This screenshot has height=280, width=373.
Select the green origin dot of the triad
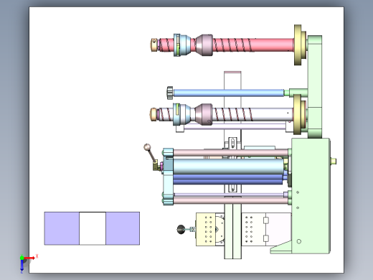coord(22,258)
